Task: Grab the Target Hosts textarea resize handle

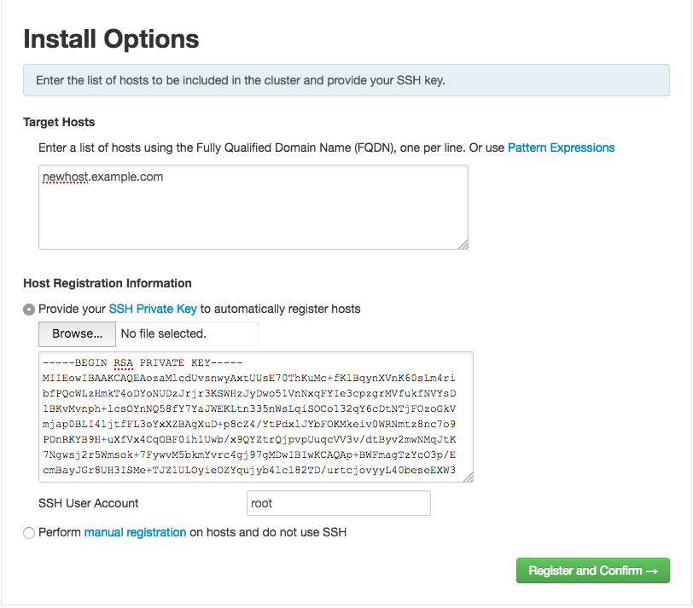Action: (463, 244)
